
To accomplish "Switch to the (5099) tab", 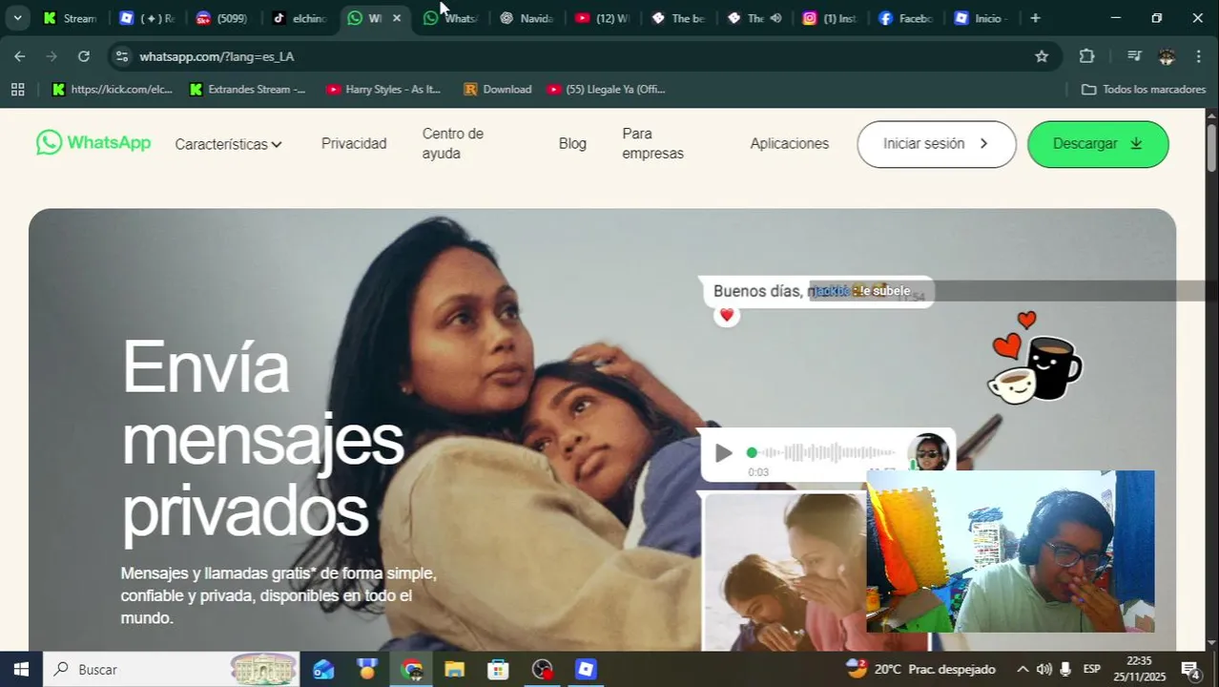I will (x=221, y=18).
